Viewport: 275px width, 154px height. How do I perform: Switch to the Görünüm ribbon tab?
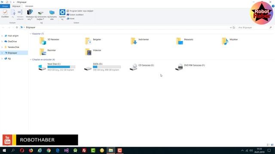pos(29,6)
